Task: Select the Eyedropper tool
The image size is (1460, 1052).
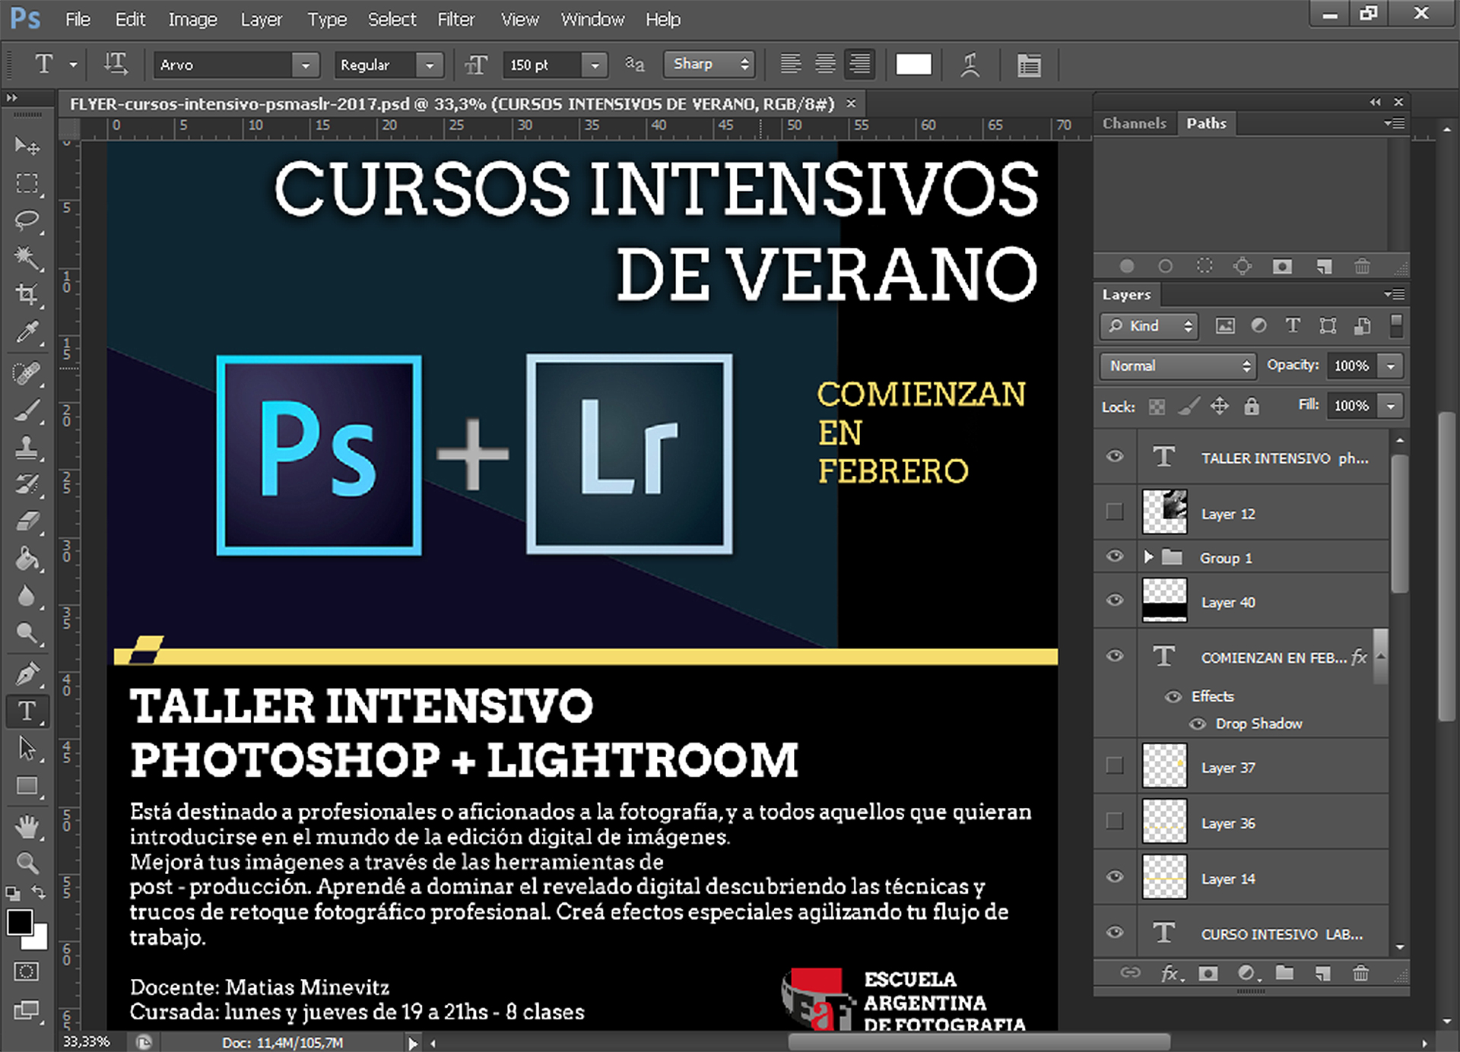Action: 27,332
